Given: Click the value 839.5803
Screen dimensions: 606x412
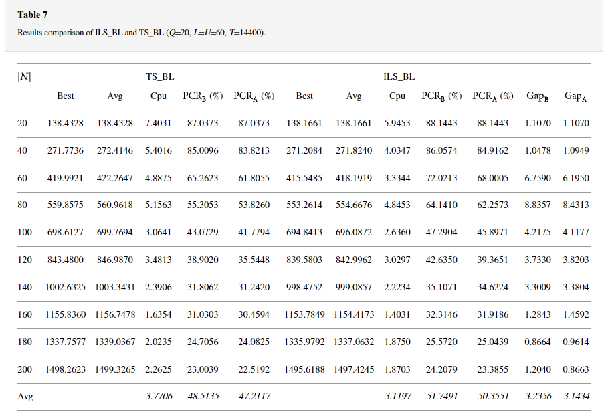Looking at the screenshot, I should tap(304, 260).
